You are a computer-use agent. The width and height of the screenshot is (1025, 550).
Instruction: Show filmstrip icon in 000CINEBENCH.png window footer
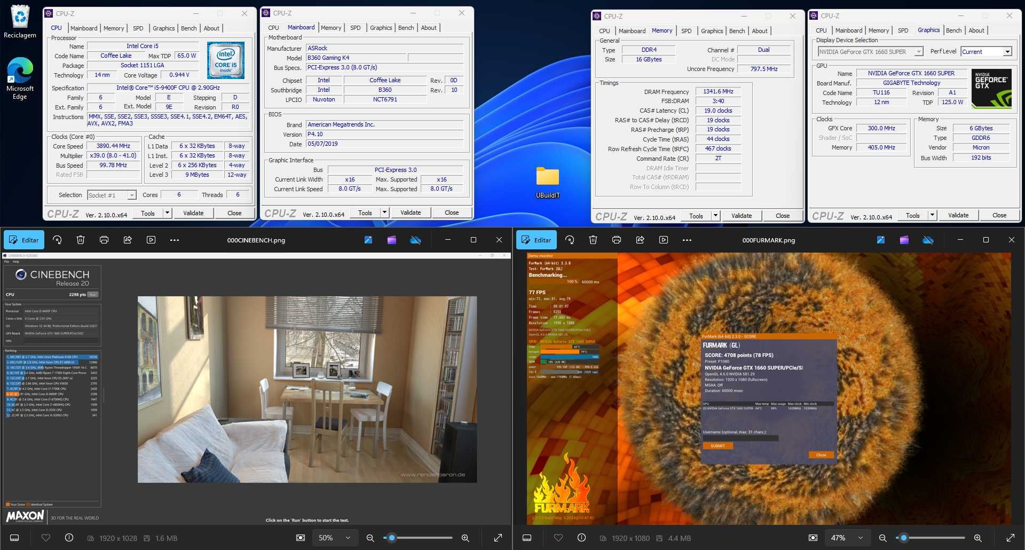coord(14,538)
